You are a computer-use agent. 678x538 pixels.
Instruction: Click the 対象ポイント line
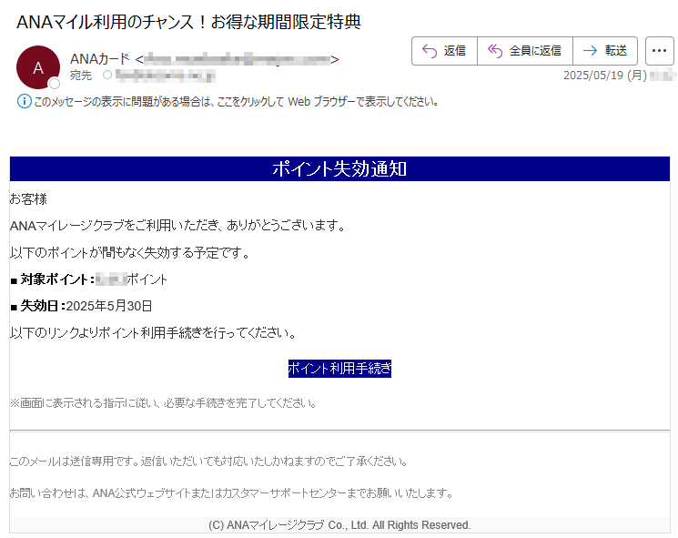(88, 279)
